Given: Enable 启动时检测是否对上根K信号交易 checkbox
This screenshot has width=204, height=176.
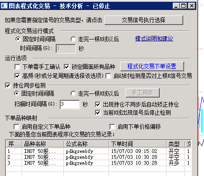Looking at the screenshot, I should tap(108, 76).
